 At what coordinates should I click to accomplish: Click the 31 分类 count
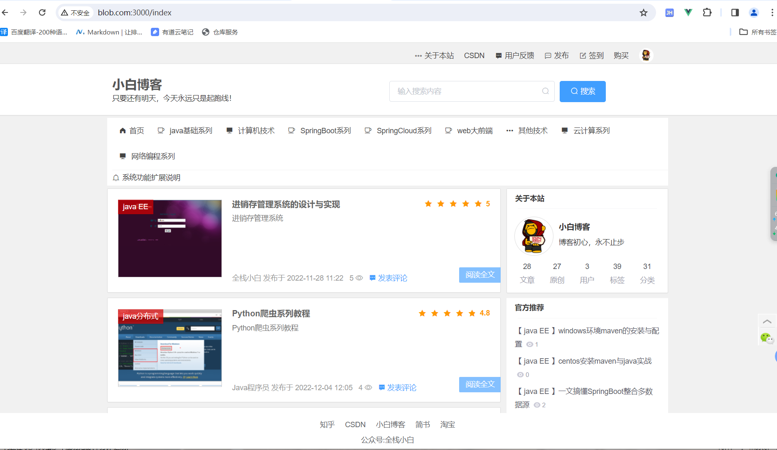click(x=647, y=273)
